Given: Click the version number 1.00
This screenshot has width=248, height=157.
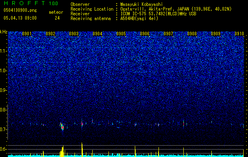Looking at the screenshot, I should 54,4.
